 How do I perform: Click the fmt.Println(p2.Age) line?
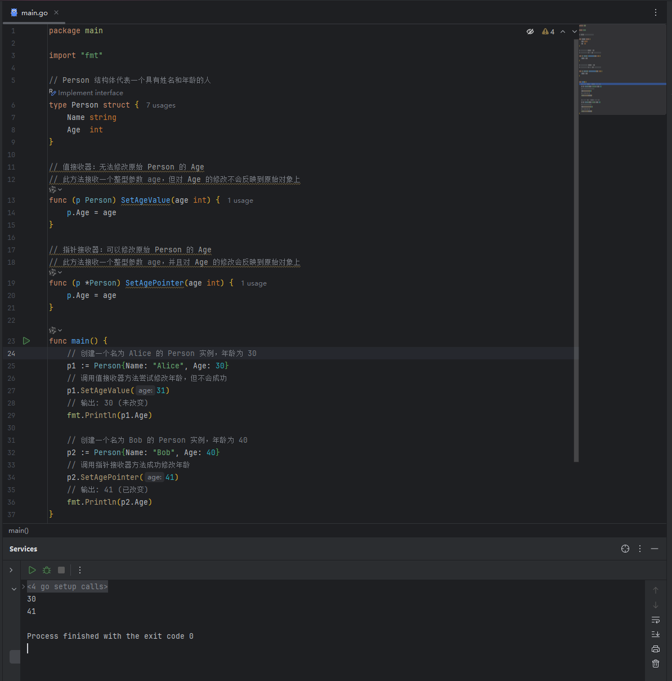point(110,502)
